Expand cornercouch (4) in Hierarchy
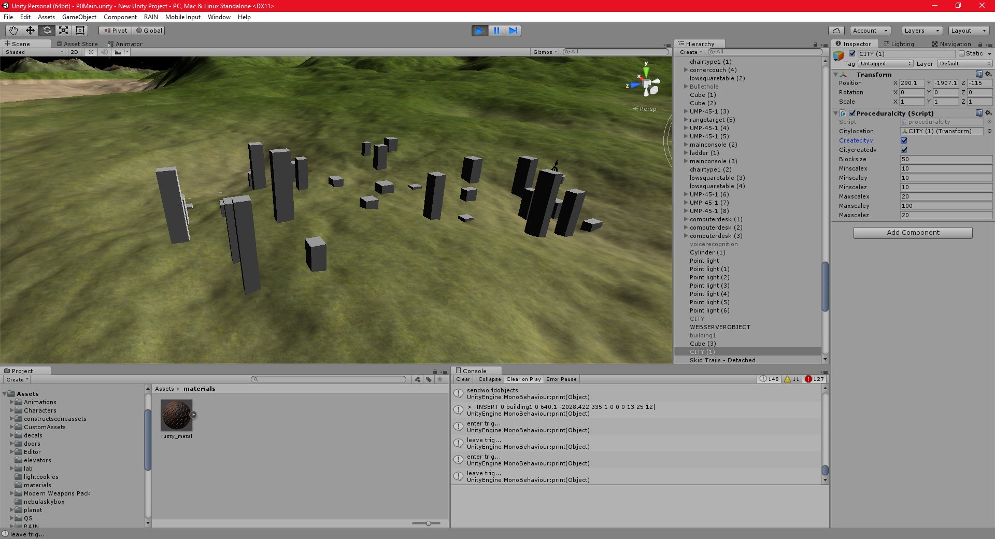The width and height of the screenshot is (995, 539). (x=686, y=69)
